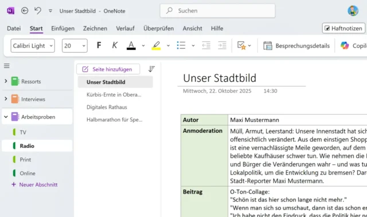Click Neuer Abschnitt to add section
The width and height of the screenshot is (367, 217).
(34, 184)
